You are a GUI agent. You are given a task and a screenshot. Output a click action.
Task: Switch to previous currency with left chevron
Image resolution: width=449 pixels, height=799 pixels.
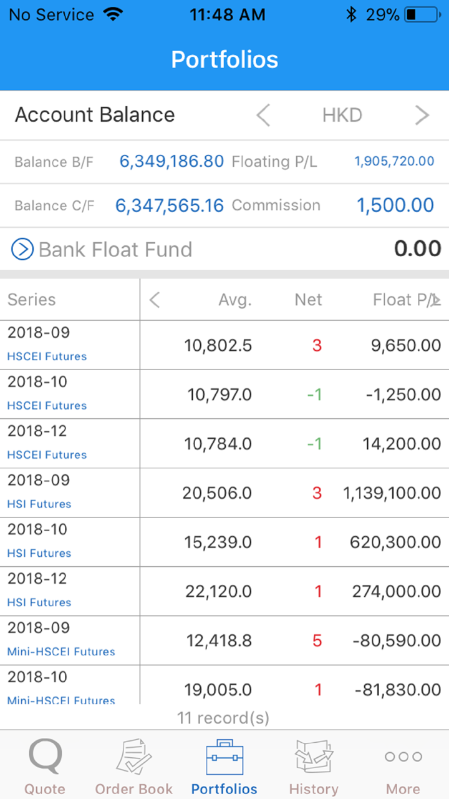pos(263,115)
